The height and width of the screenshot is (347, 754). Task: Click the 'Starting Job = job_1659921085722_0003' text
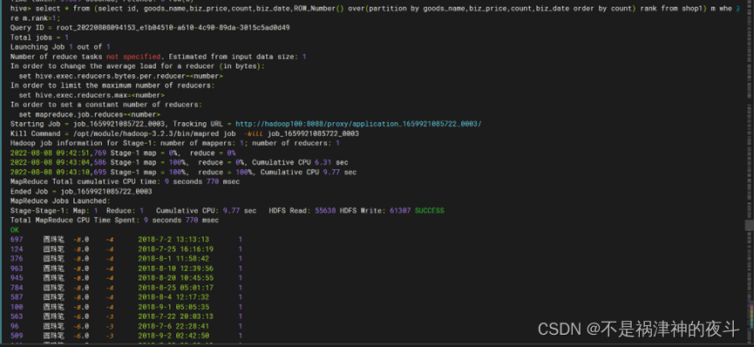[87, 124]
